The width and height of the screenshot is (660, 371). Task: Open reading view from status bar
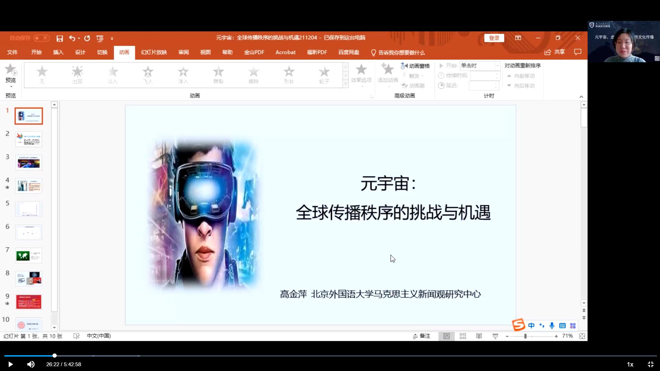coord(479,336)
